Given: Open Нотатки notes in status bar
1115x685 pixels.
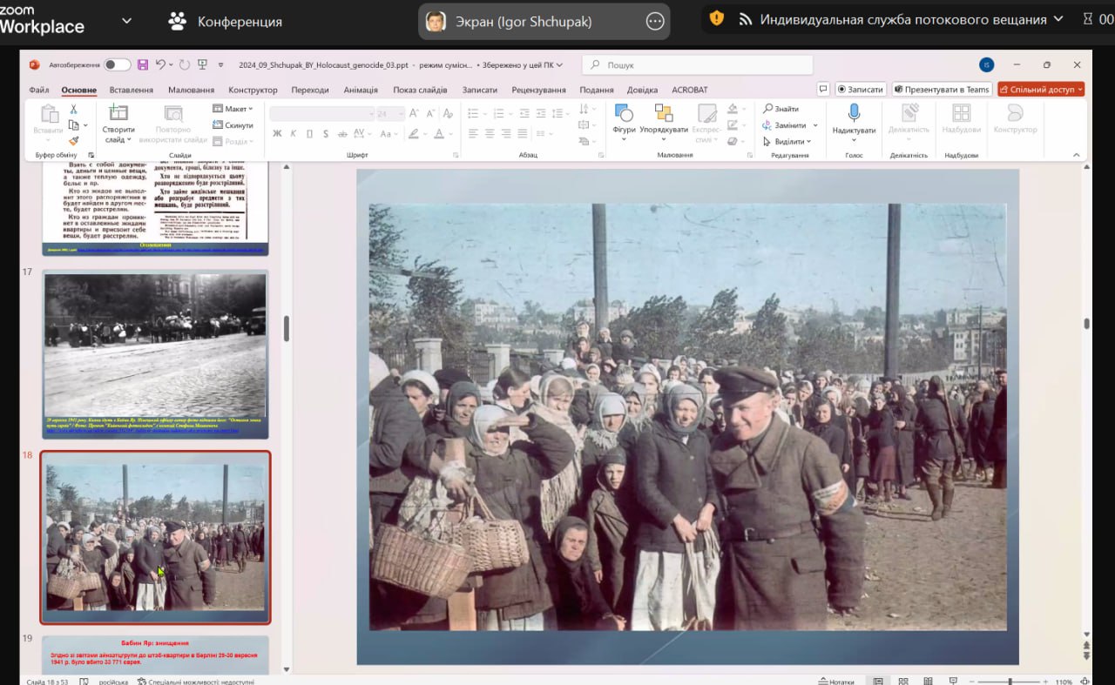Looking at the screenshot, I should pos(836,682).
